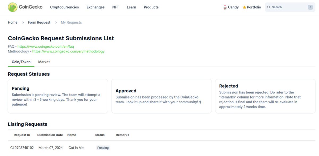
Task: Click the Candy jar icon
Action: click(225, 7)
